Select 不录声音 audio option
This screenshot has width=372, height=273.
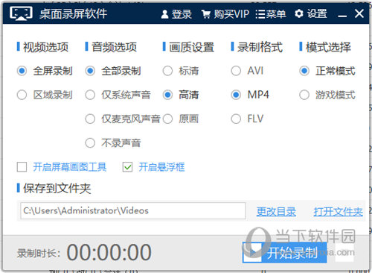[113, 143]
